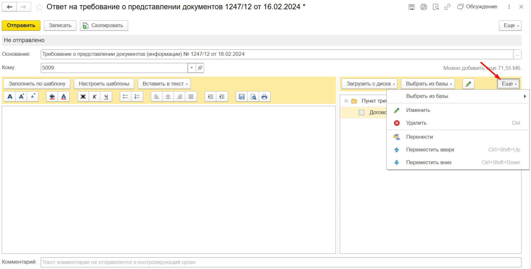Open the Обсуждение discussion panel
531x269 pixels.
point(477,7)
